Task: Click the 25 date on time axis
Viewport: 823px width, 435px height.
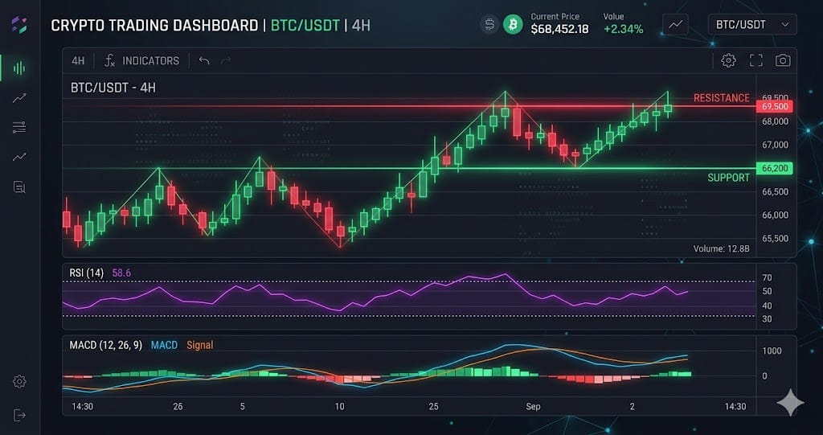Action: (x=433, y=407)
